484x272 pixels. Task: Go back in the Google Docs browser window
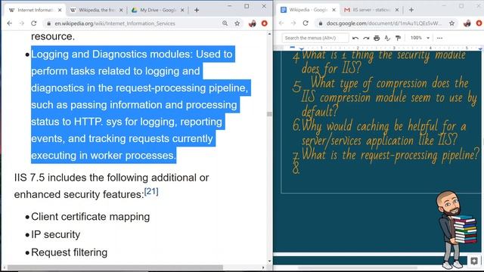click(281, 23)
